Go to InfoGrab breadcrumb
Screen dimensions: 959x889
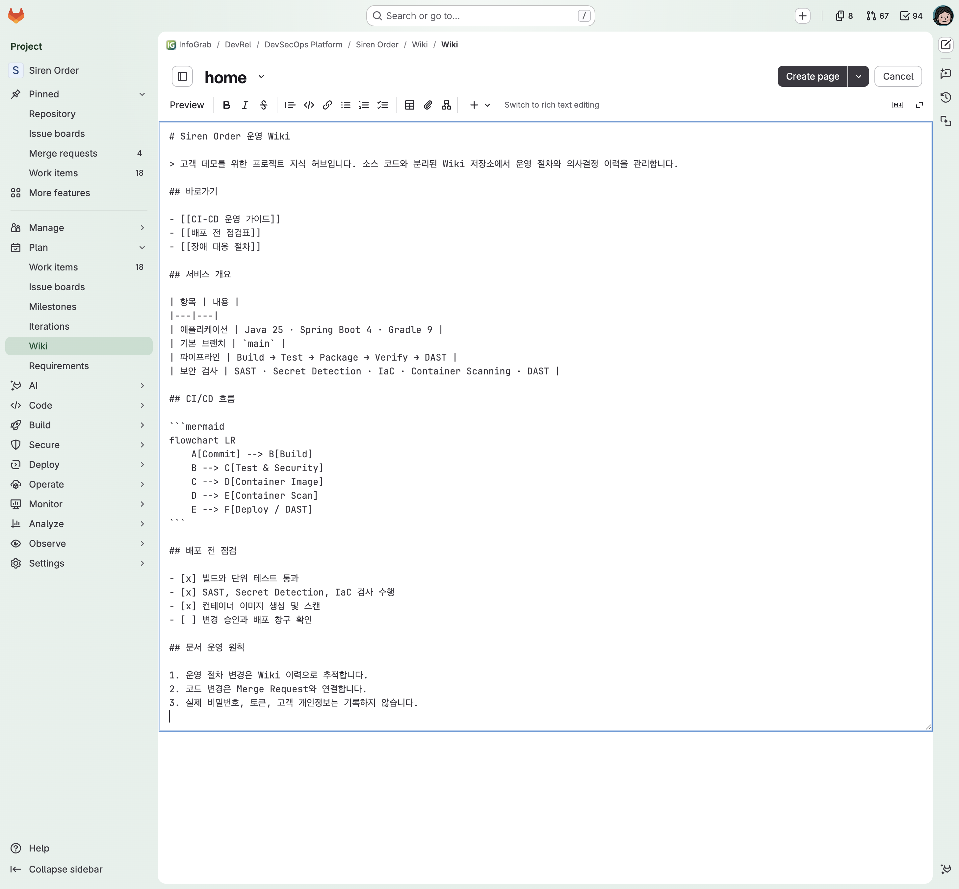point(189,45)
